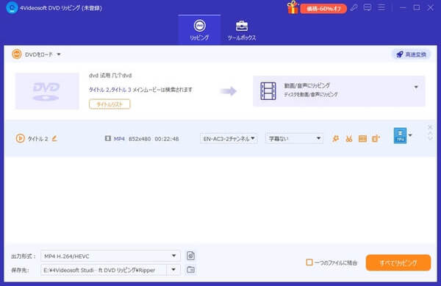This screenshot has width=441, height=286.
Task: Switch to the ツールボックス tab
Action: (242, 30)
